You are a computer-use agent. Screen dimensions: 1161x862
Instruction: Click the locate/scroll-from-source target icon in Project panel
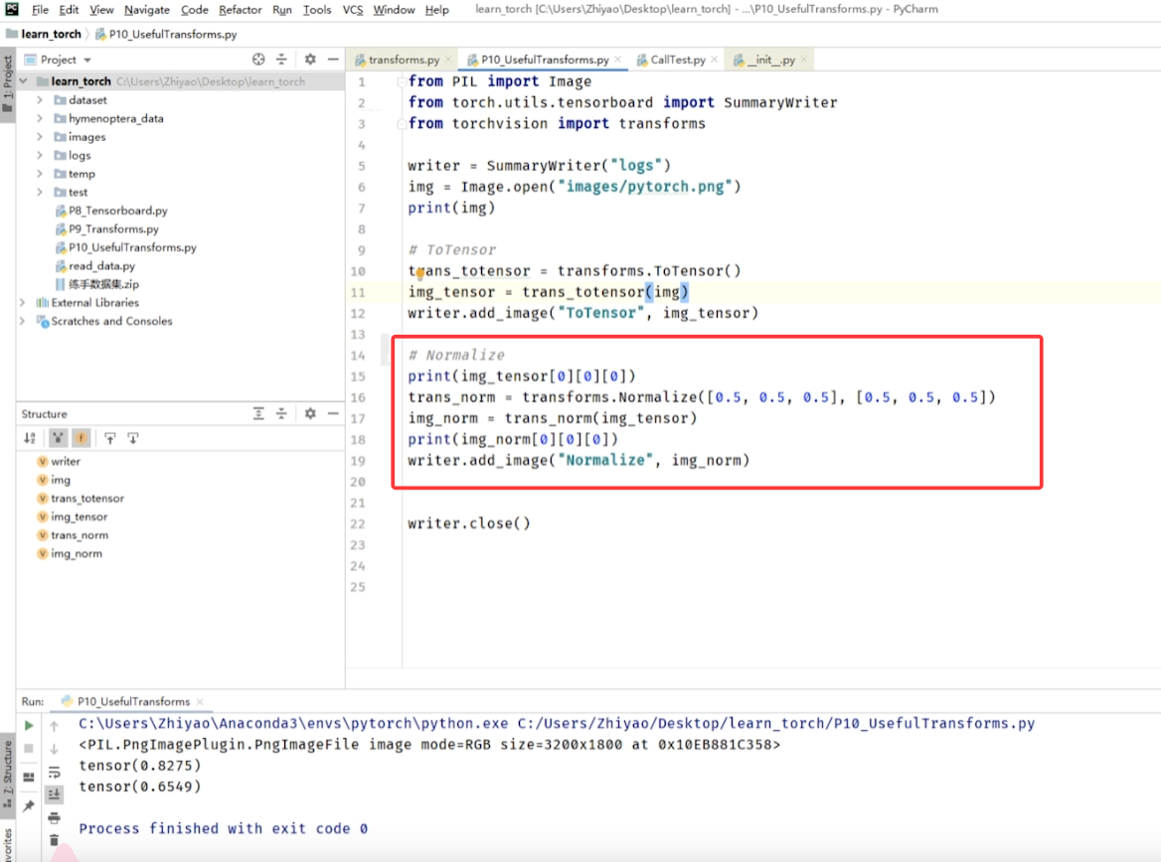click(x=258, y=60)
